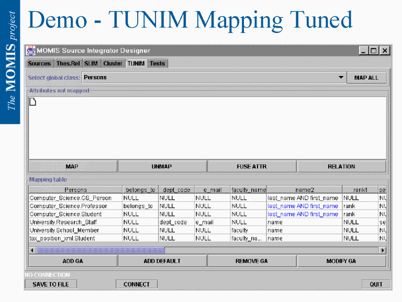Click the RELATION button

click(341, 167)
